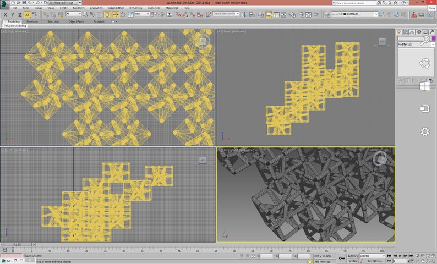Open the Modifier List dropdown

tap(416, 45)
